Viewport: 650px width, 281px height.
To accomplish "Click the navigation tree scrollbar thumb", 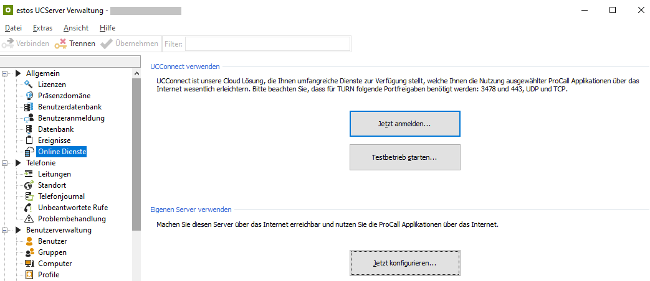I will [136, 154].
